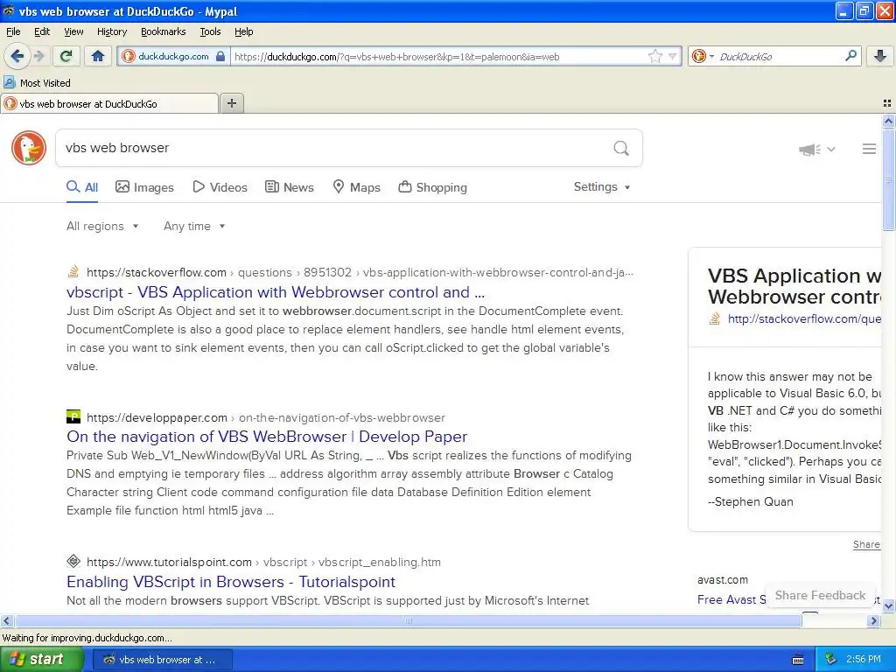This screenshot has height=672, width=896.
Task: Expand the All regions filter
Action: click(102, 226)
